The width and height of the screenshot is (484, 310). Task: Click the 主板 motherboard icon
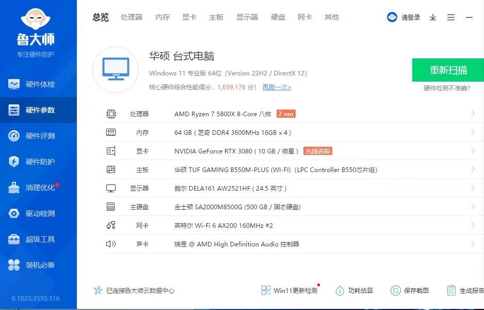tap(111, 169)
